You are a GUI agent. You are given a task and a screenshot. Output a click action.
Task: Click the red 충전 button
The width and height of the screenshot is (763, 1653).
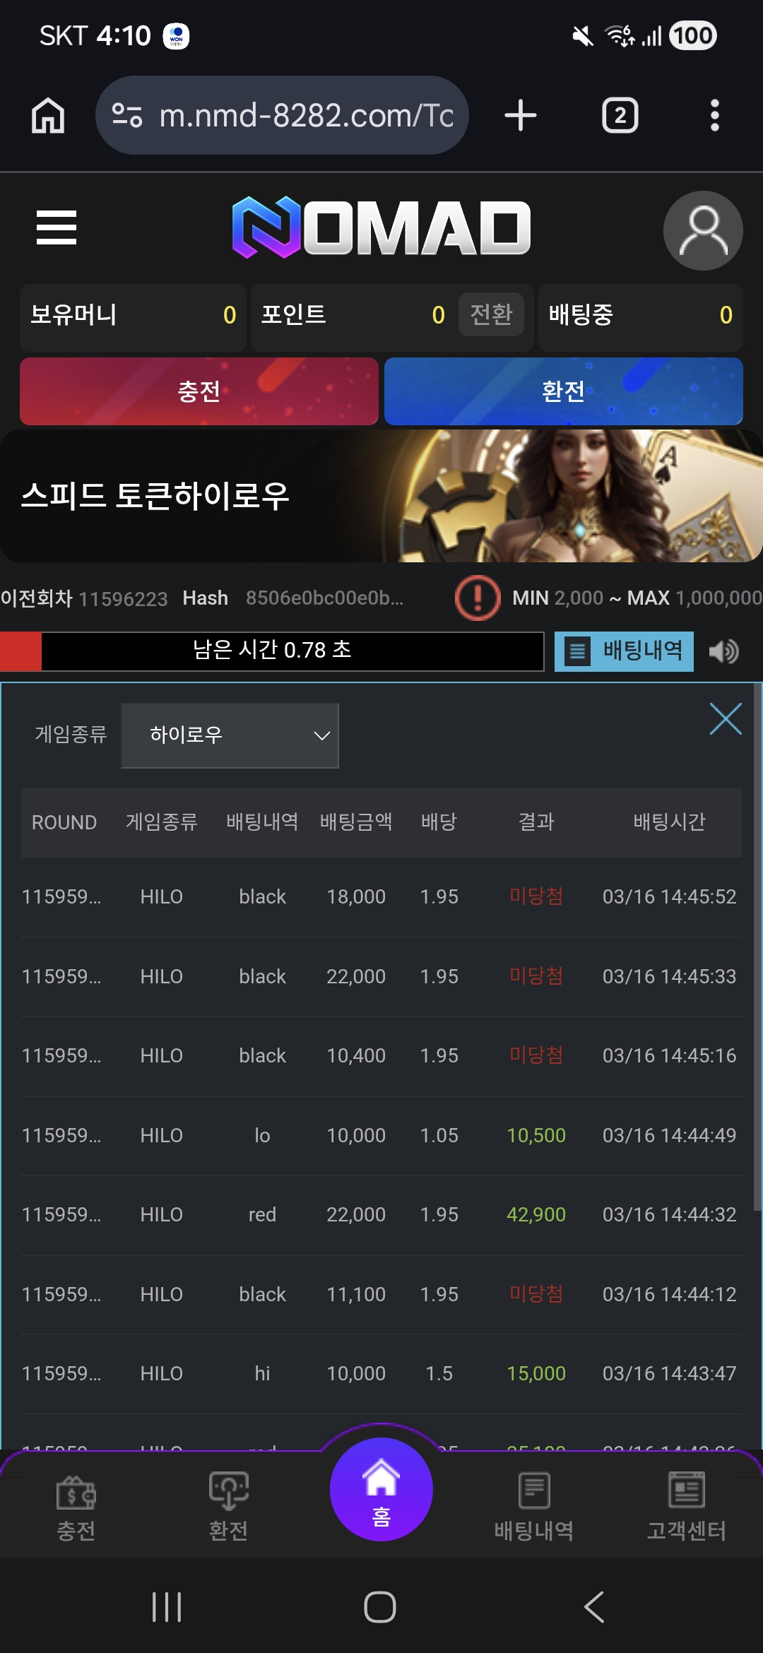pyautogui.click(x=199, y=391)
